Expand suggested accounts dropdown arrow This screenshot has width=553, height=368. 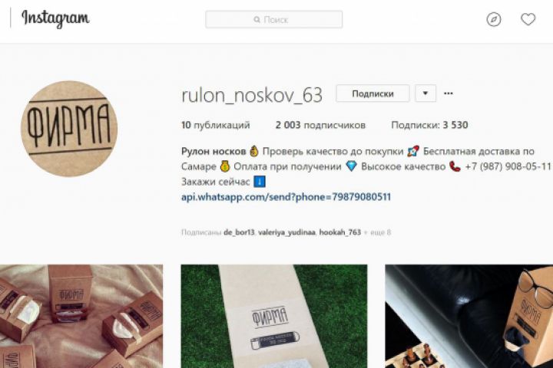point(426,94)
